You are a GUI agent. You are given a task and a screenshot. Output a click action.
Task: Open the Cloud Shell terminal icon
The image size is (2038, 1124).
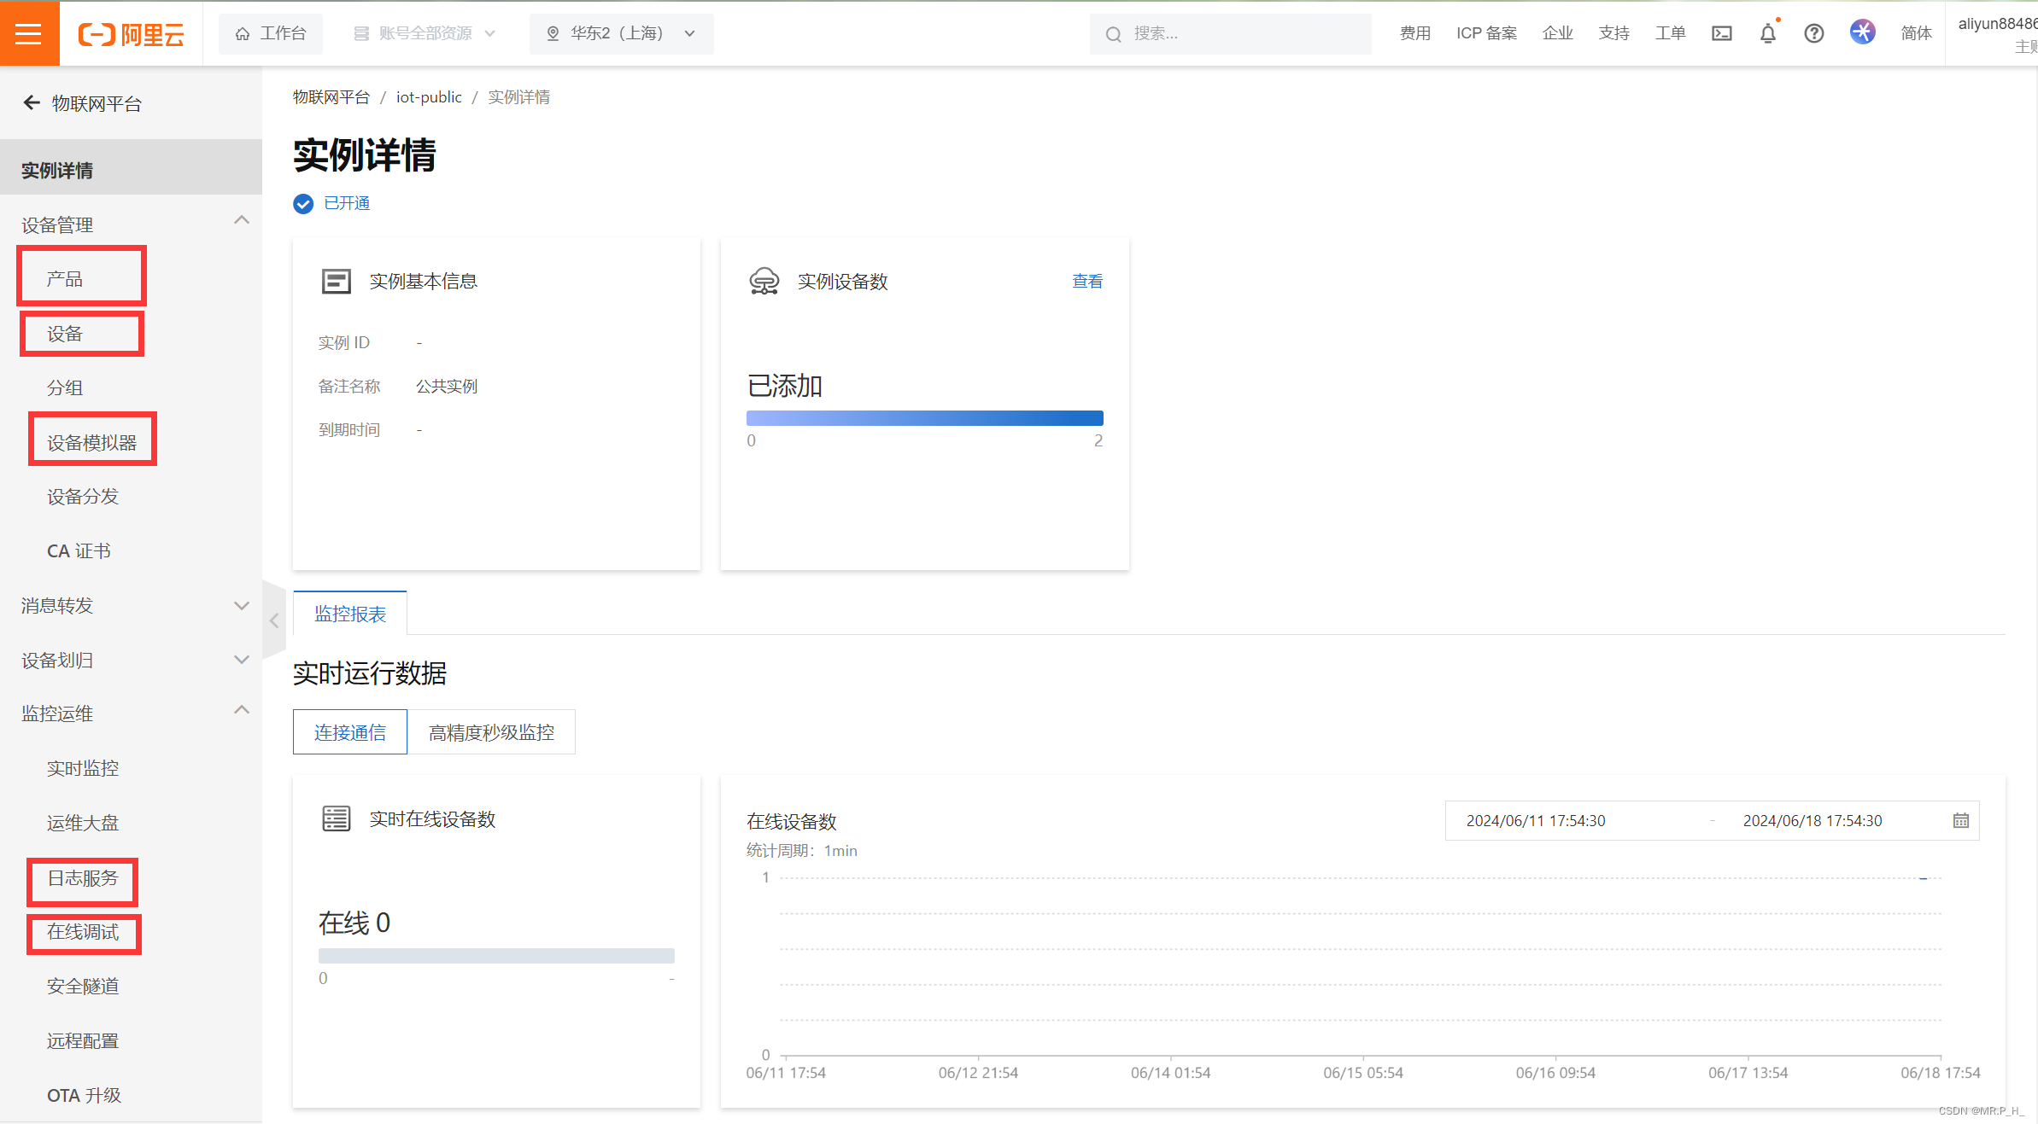click(x=1721, y=33)
